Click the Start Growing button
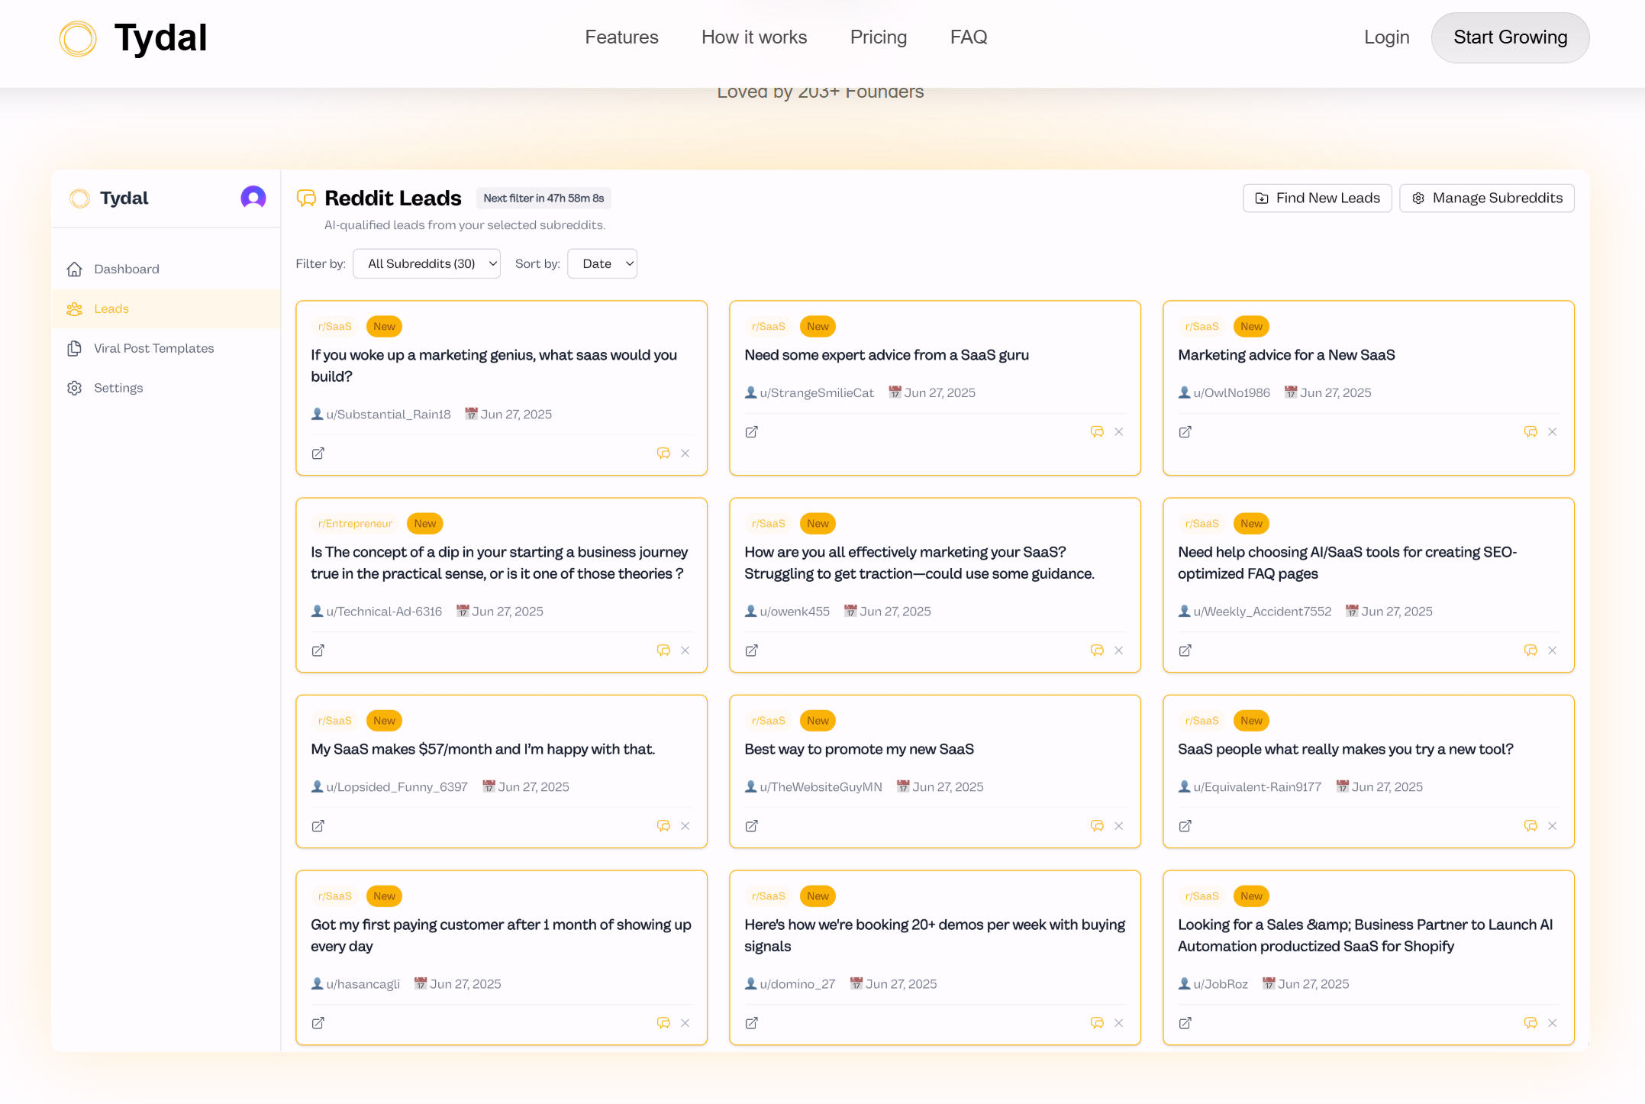This screenshot has height=1104, width=1645. click(x=1510, y=37)
